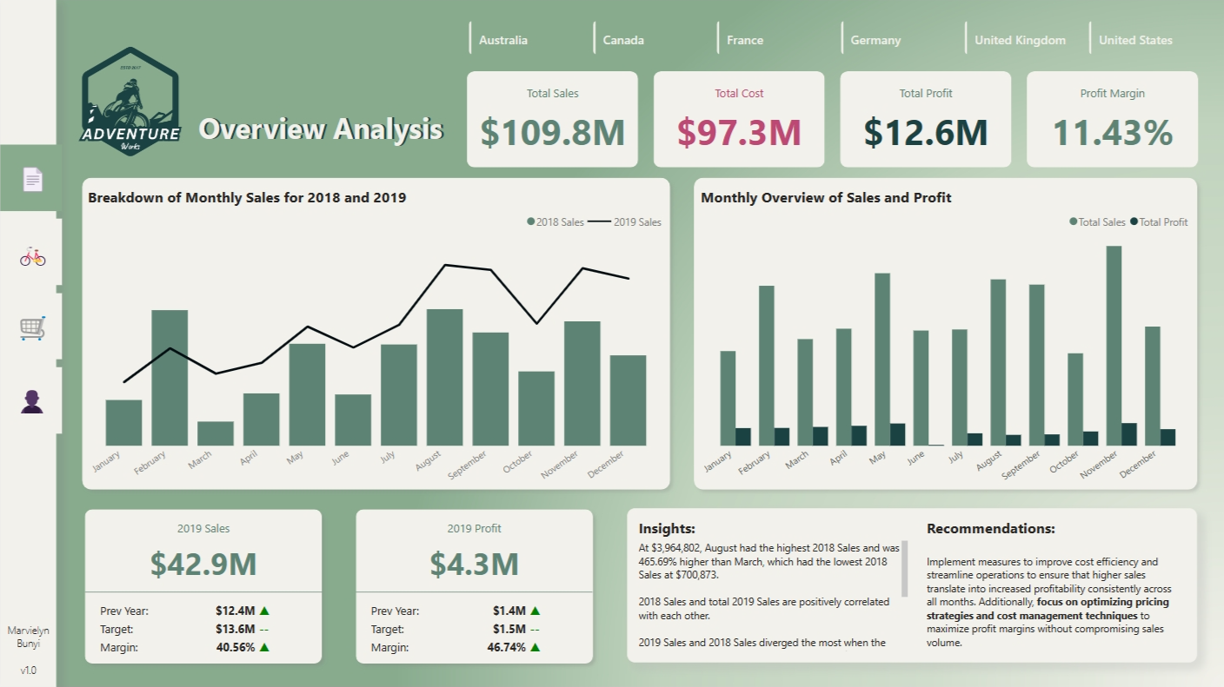Select February bar in 2018 monthly sales chart
This screenshot has height=687, width=1224.
click(x=170, y=378)
